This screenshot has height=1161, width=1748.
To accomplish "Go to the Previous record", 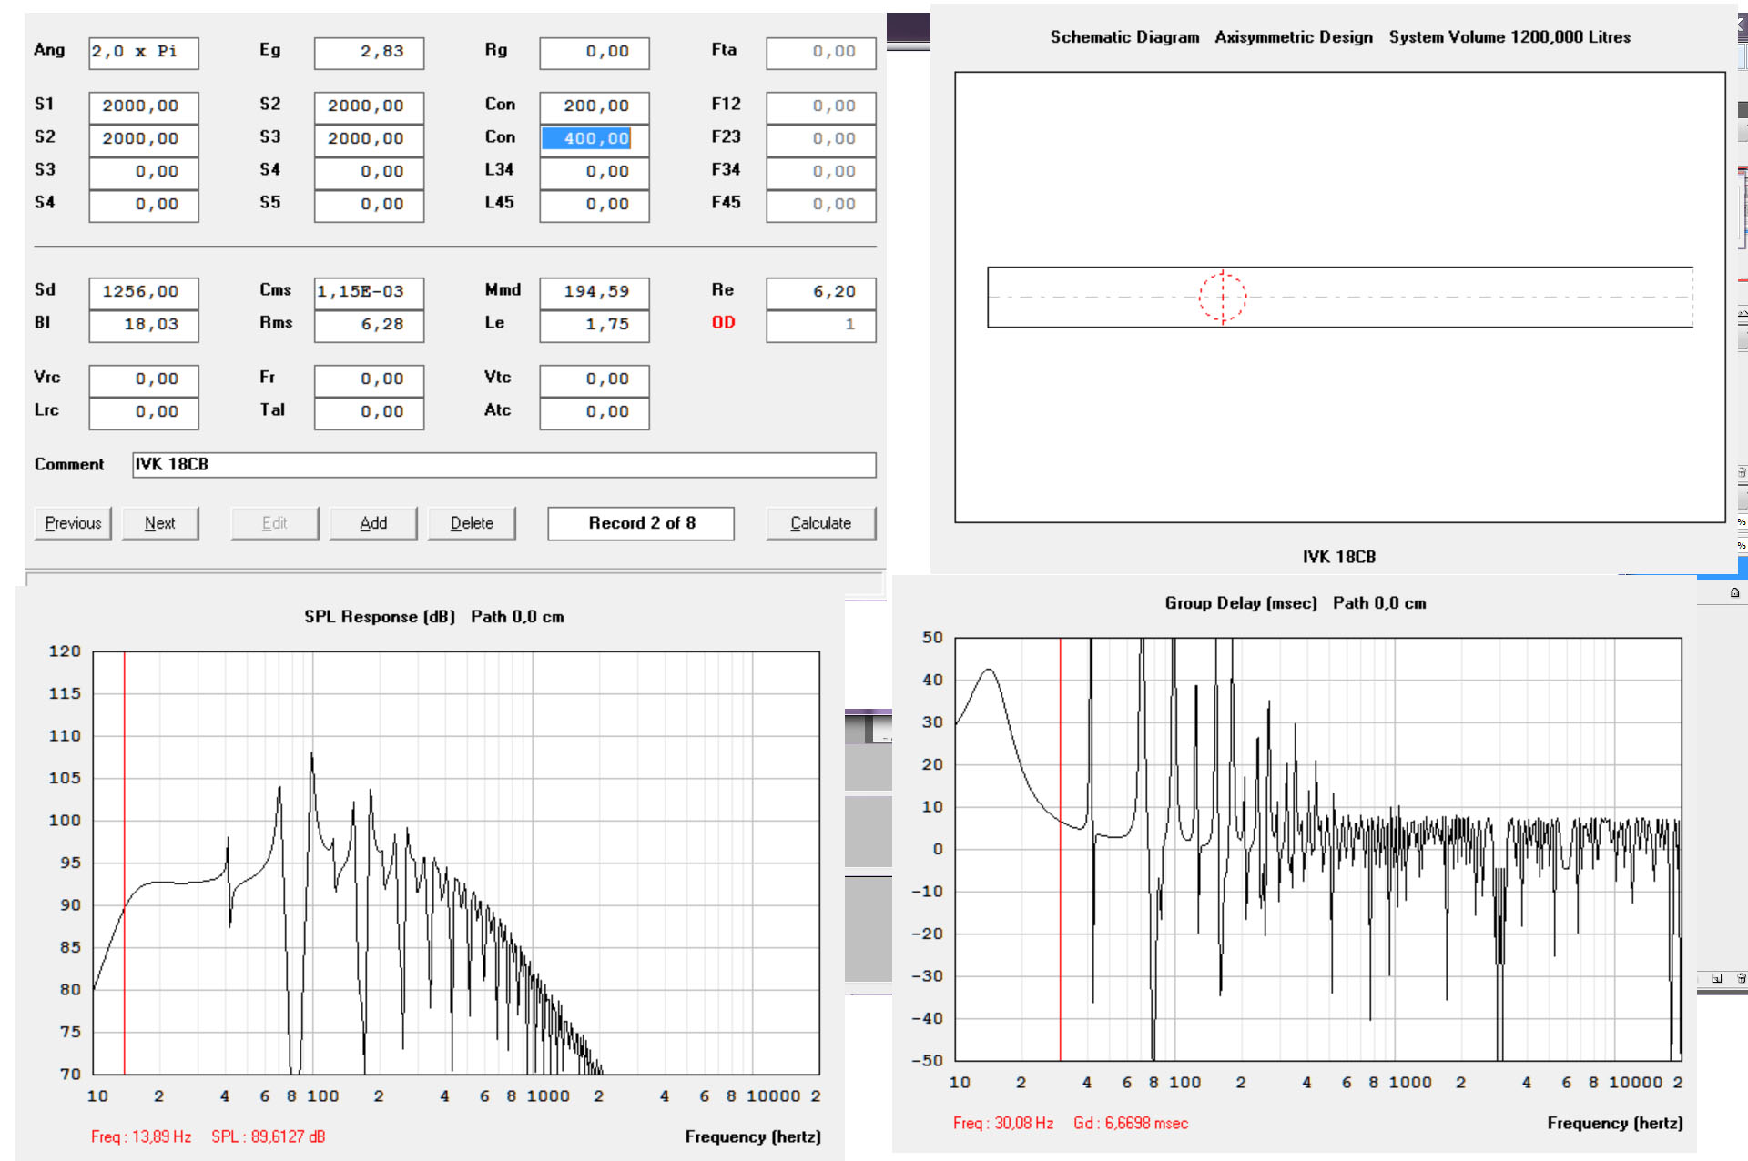I will tap(73, 523).
